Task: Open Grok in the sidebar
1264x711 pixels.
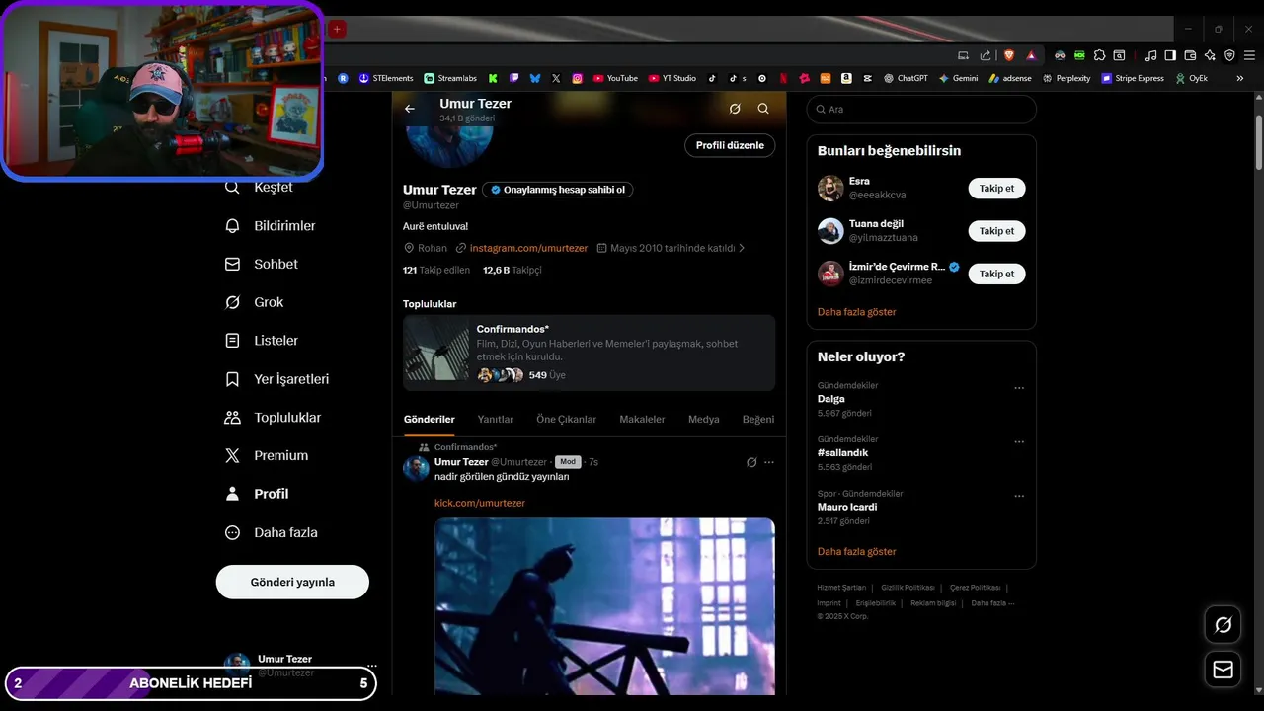Action: (254, 302)
